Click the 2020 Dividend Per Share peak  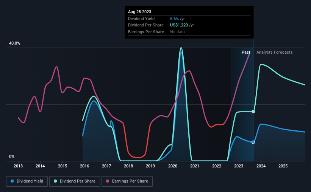pos(181,48)
